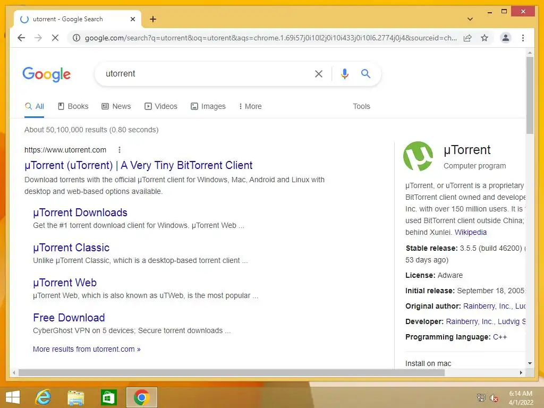This screenshot has height=408, width=544.
Task: Open a new tab with plus button
Action: click(x=153, y=19)
